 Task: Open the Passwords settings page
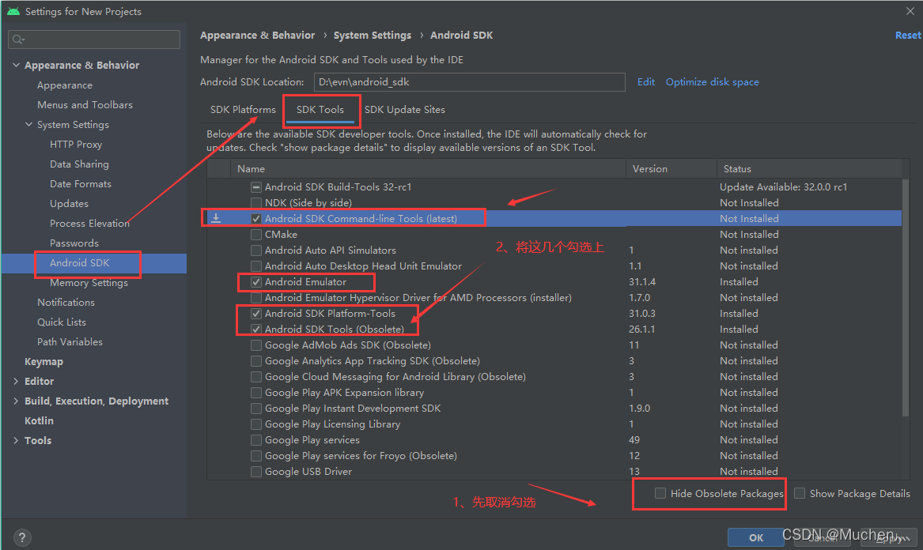pos(74,243)
